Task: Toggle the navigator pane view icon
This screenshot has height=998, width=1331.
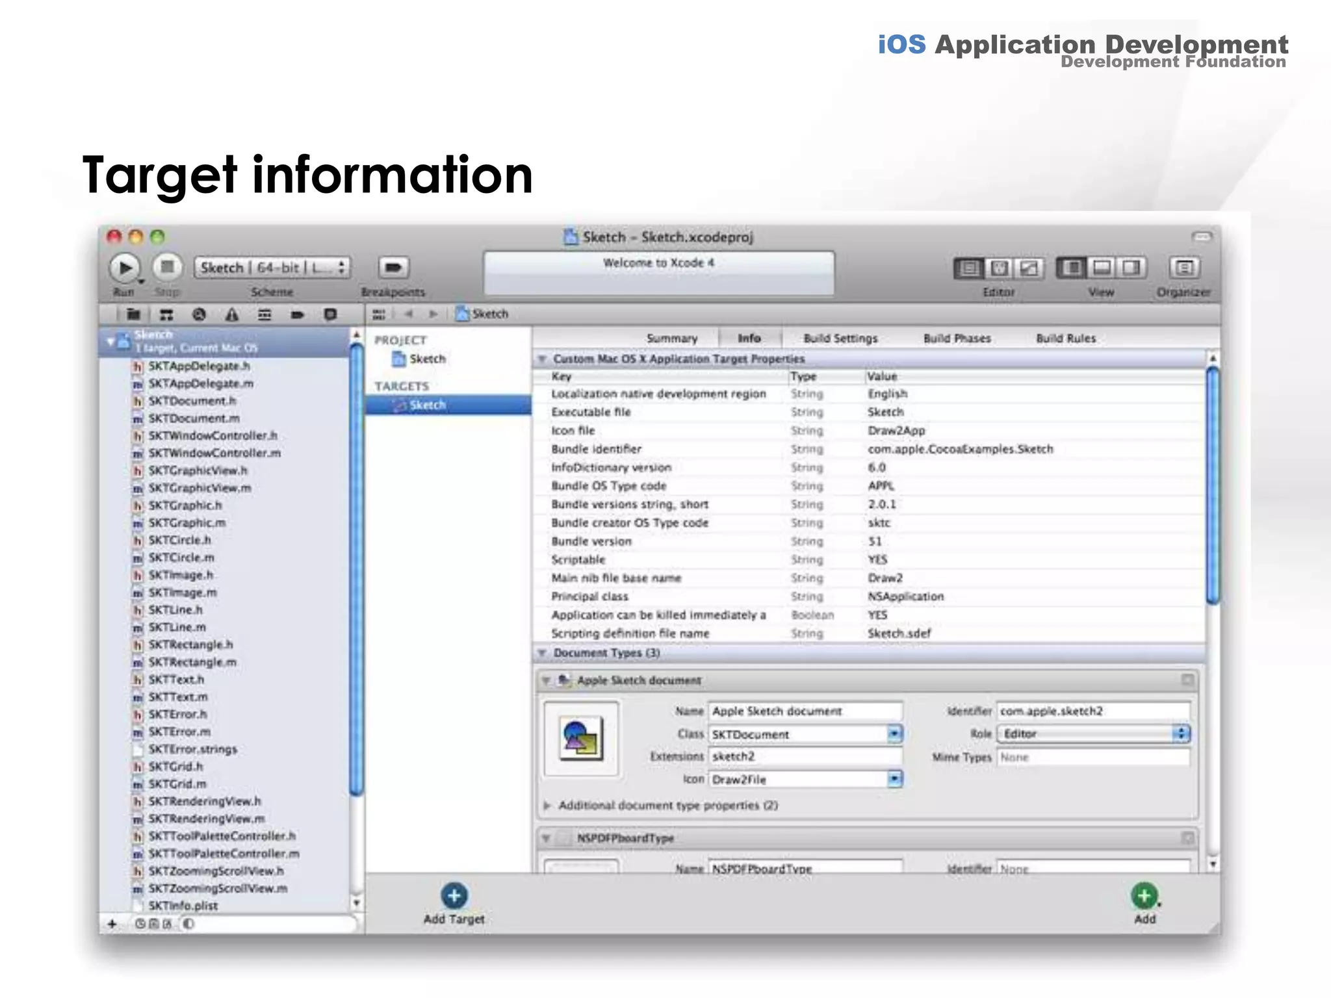Action: [1071, 268]
